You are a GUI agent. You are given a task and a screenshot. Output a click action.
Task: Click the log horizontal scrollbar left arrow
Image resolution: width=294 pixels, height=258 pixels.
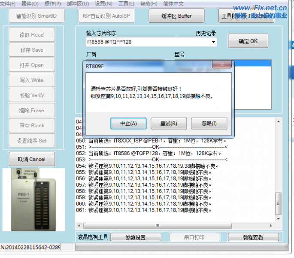click(x=79, y=226)
